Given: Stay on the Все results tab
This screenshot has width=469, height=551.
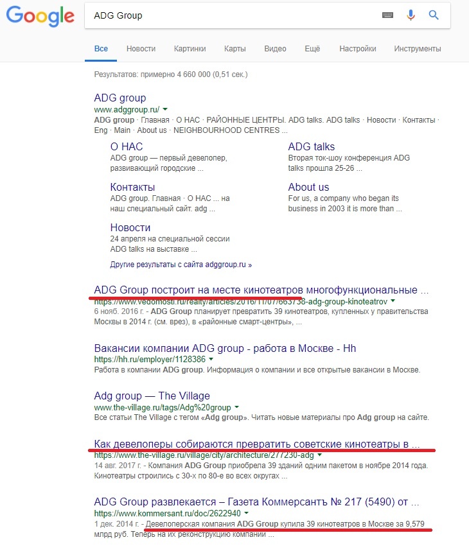Looking at the screenshot, I should [101, 49].
